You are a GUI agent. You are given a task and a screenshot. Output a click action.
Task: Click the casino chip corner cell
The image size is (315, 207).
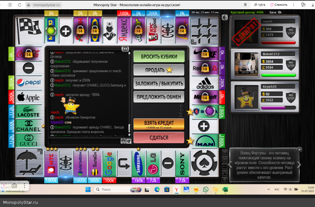pyautogui.click(x=204, y=163)
